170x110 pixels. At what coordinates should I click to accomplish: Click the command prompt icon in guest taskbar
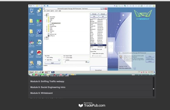click(x=42, y=72)
